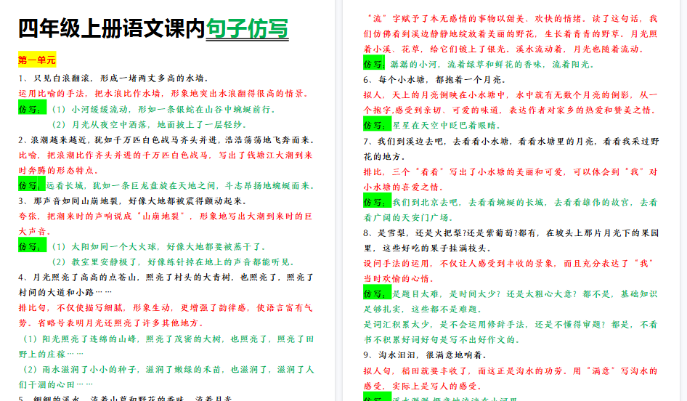Click the red line "排比句，不仅使描写细腻"
Image resolution: width=687 pixels, height=401 pixels.
point(166,308)
